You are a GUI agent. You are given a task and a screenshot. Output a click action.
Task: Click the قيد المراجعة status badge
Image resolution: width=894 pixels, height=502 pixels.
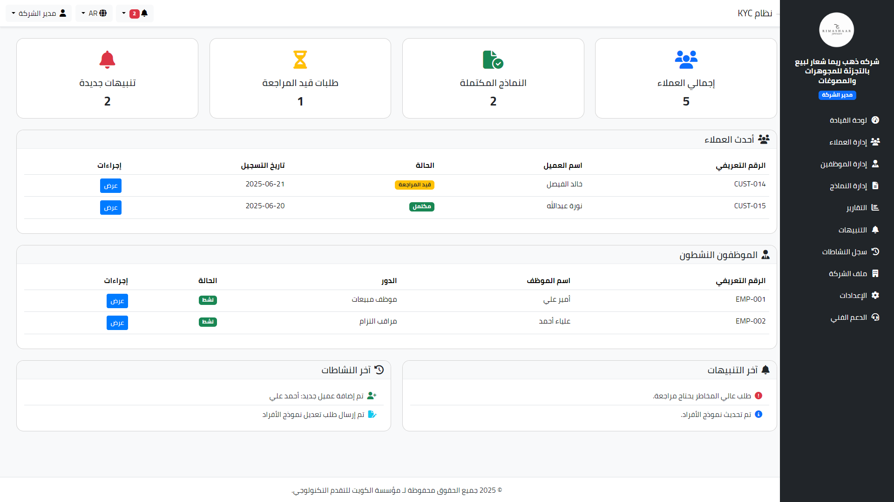(415, 185)
